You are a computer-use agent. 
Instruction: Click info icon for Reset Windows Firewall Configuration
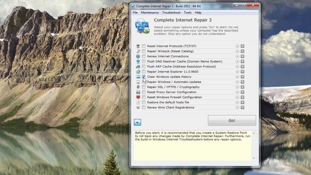237,97
